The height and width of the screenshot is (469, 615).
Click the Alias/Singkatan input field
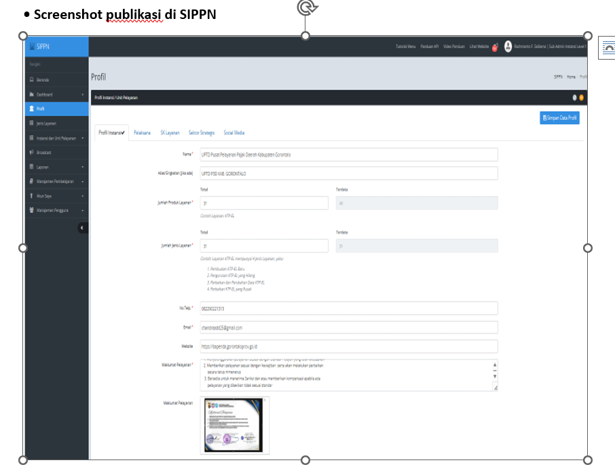pos(349,174)
